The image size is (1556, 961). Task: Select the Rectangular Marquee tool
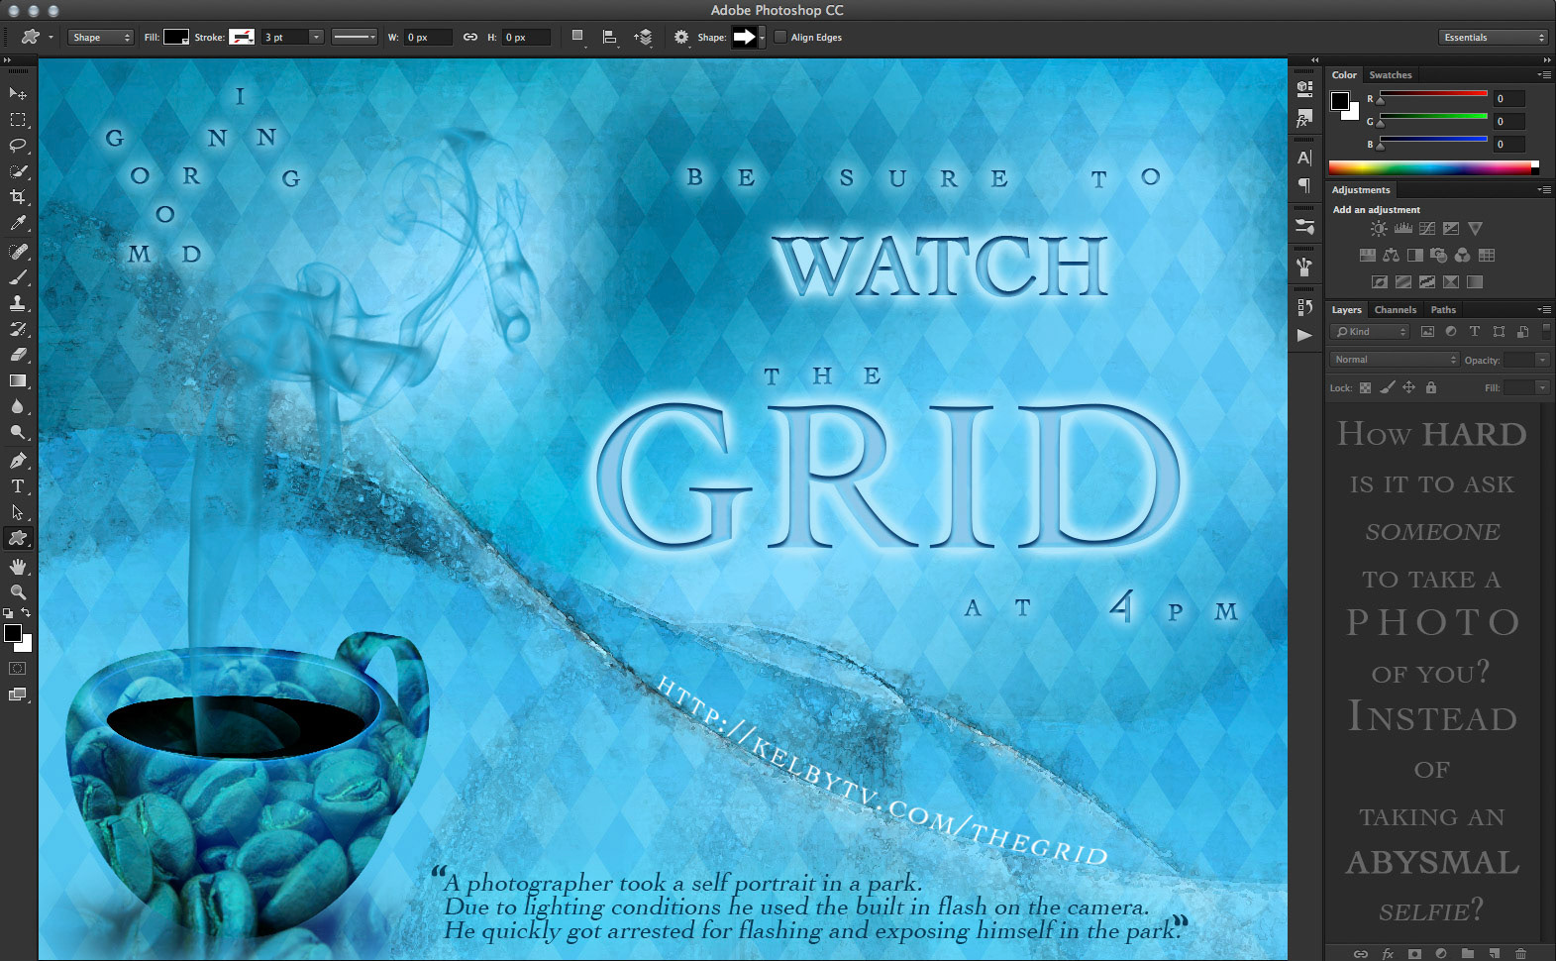(18, 120)
